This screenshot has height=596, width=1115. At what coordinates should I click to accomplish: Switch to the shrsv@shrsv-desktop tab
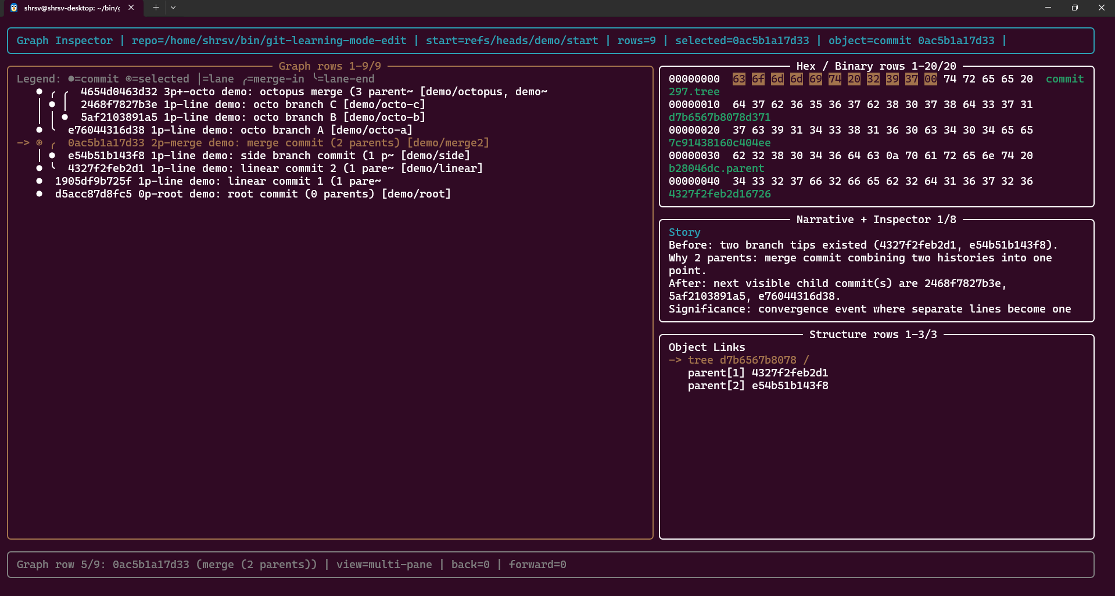(73, 8)
